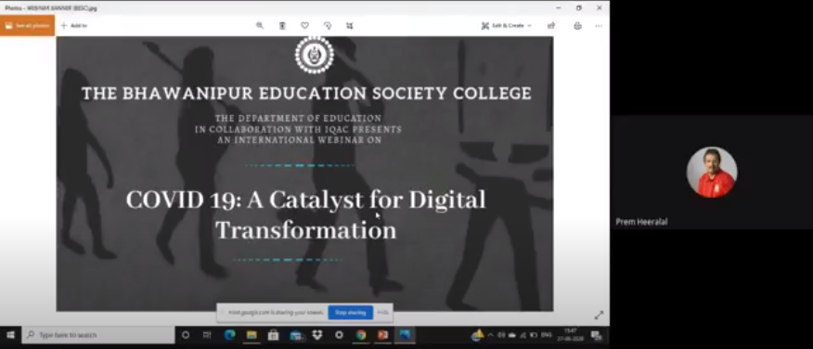This screenshot has width=813, height=349.
Task: Enter full screen with expand arrows icon
Action: 599,315
